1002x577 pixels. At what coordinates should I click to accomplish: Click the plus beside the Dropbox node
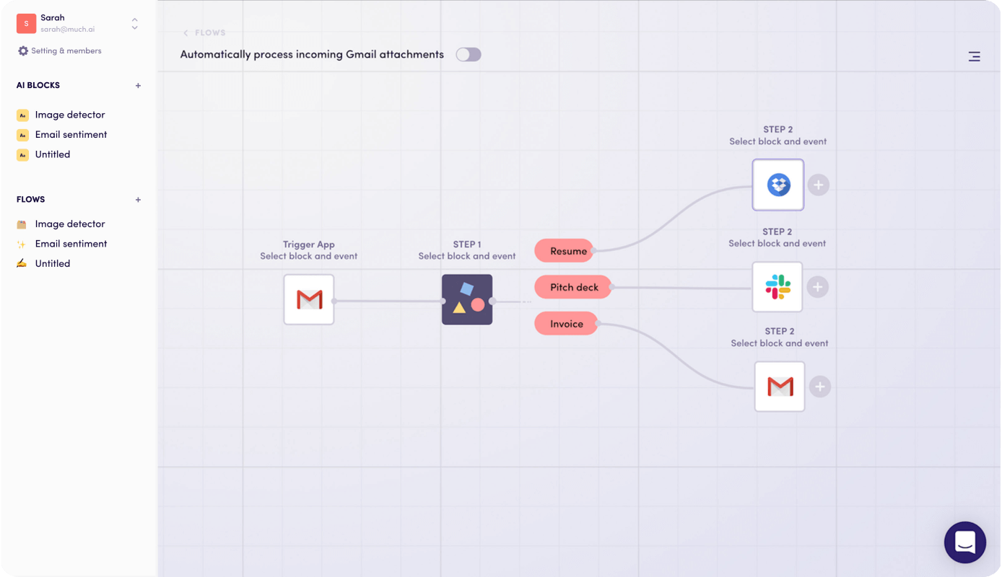coord(818,185)
